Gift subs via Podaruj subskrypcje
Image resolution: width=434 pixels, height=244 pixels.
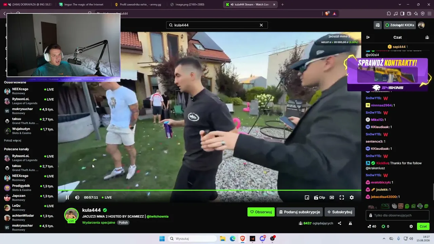point(299,212)
